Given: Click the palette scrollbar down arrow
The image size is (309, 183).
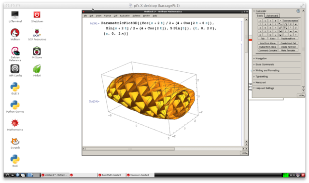Looking at the screenshot, I should click(304, 91).
